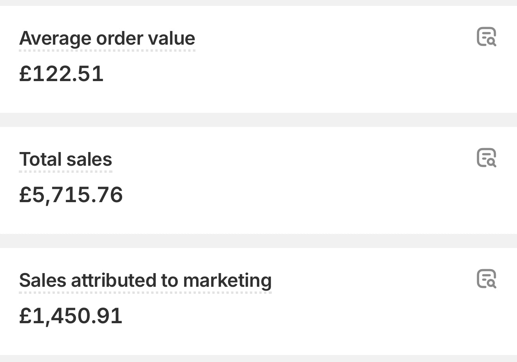The width and height of the screenshot is (517, 362).
Task: Click the dotted underline beneath Average order value
Action: (107, 50)
